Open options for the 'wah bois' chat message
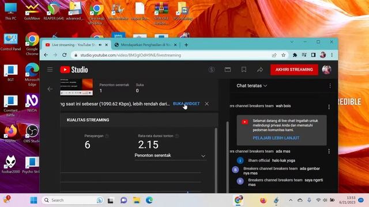 click(329, 107)
